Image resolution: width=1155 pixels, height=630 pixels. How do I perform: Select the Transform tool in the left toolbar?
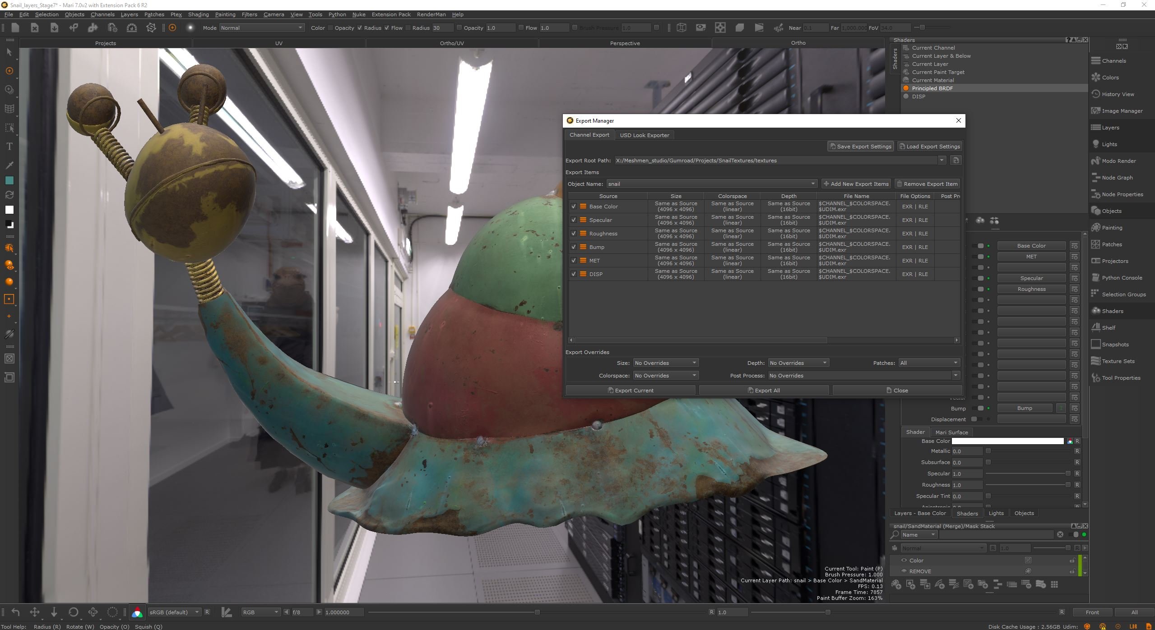(9, 71)
